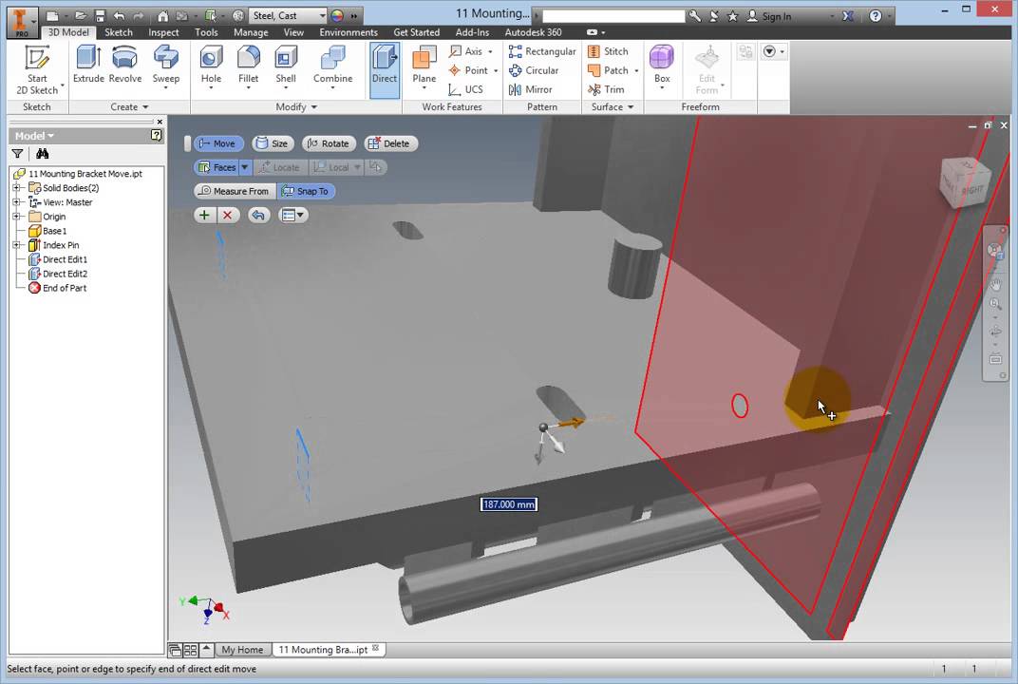1018x684 pixels.
Task: Click Sign In
Action: click(x=768, y=16)
